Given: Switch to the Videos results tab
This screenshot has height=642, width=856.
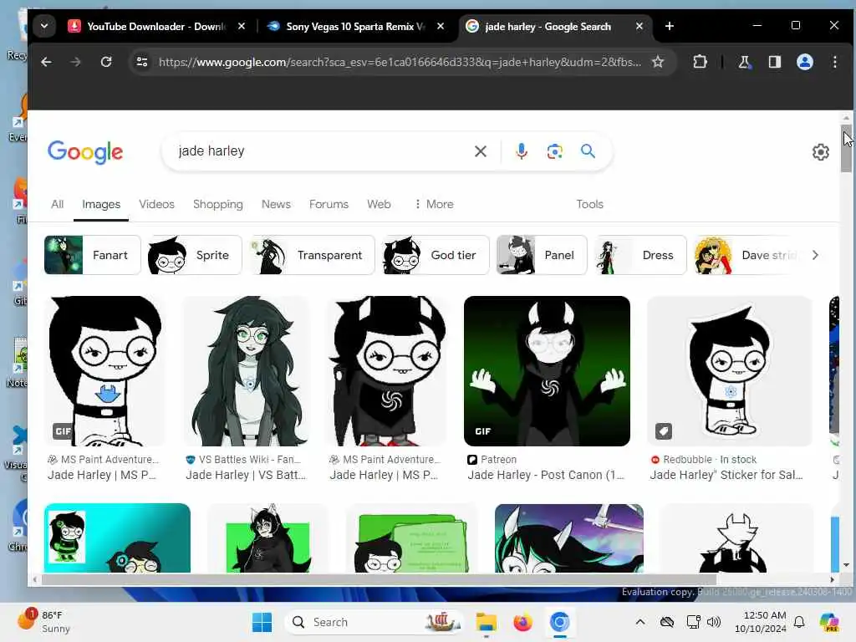Looking at the screenshot, I should click(156, 204).
